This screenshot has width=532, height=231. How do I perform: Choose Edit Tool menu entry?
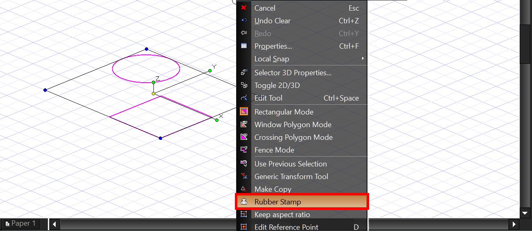coord(302,98)
